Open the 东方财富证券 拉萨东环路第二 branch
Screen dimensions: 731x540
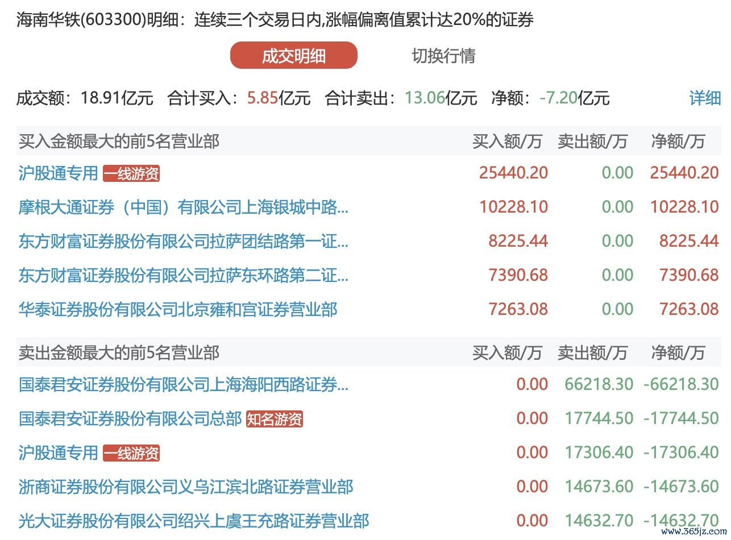point(184,275)
